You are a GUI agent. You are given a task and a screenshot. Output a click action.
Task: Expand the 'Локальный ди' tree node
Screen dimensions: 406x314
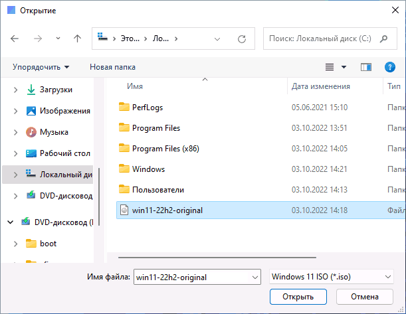tap(15, 175)
